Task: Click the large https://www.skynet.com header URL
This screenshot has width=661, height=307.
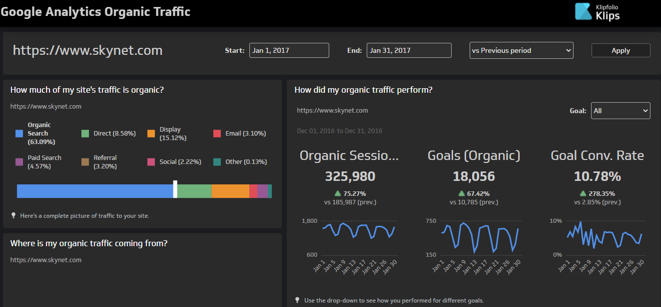Action: [x=87, y=50]
